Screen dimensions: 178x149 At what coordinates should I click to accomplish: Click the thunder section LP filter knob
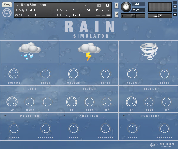pos(72,102)
